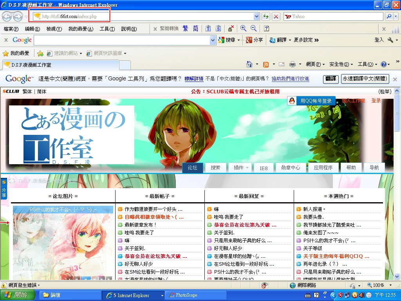
Task: Click the 加入工作室 link
Action: click(x=353, y=101)
